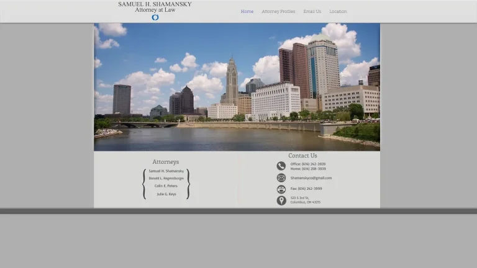
Task: Select attorney Colin E. Peters
Action: [x=166, y=186]
